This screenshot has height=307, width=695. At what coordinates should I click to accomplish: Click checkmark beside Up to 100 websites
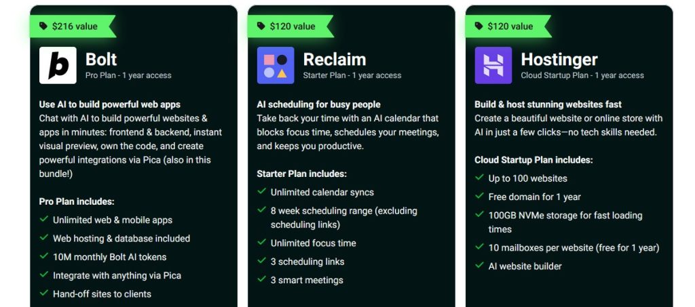coord(479,178)
